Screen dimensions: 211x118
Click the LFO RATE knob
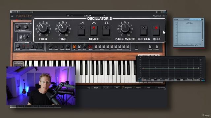(26, 36)
